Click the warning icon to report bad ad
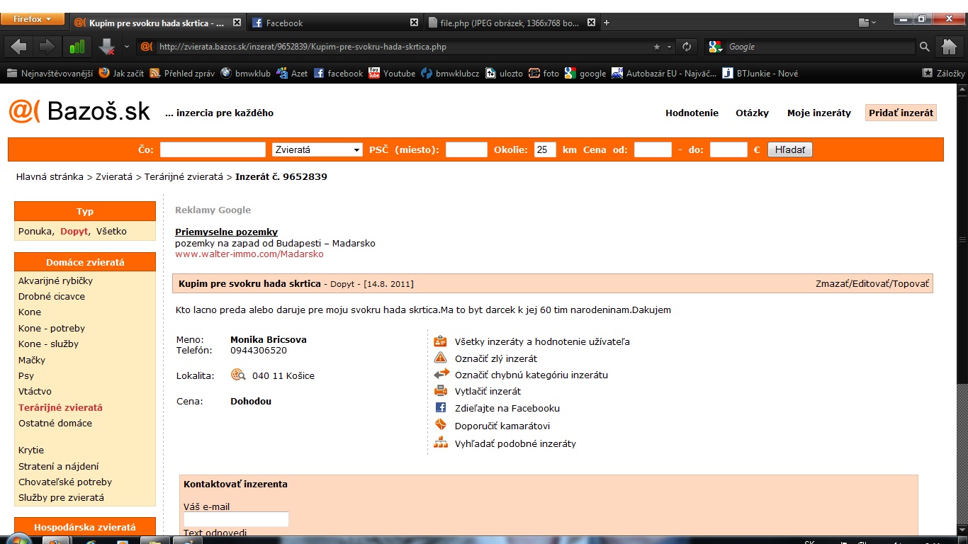This screenshot has height=544, width=968. point(441,358)
